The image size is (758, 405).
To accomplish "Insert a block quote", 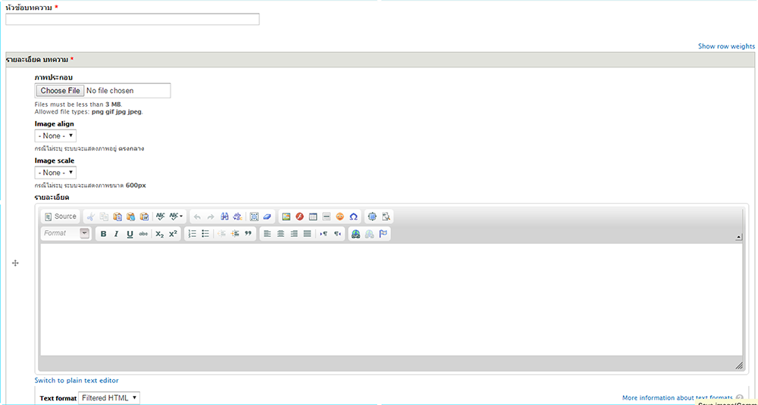I will [248, 234].
